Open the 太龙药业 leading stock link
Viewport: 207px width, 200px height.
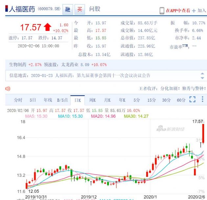(x=70, y=65)
